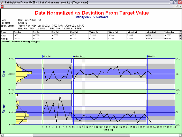Click the Range data point at subgroup 5

click(56, 122)
